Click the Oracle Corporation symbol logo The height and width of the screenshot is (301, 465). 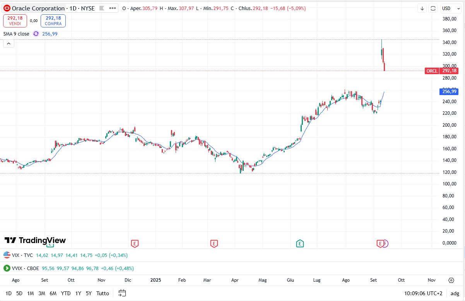(7, 8)
